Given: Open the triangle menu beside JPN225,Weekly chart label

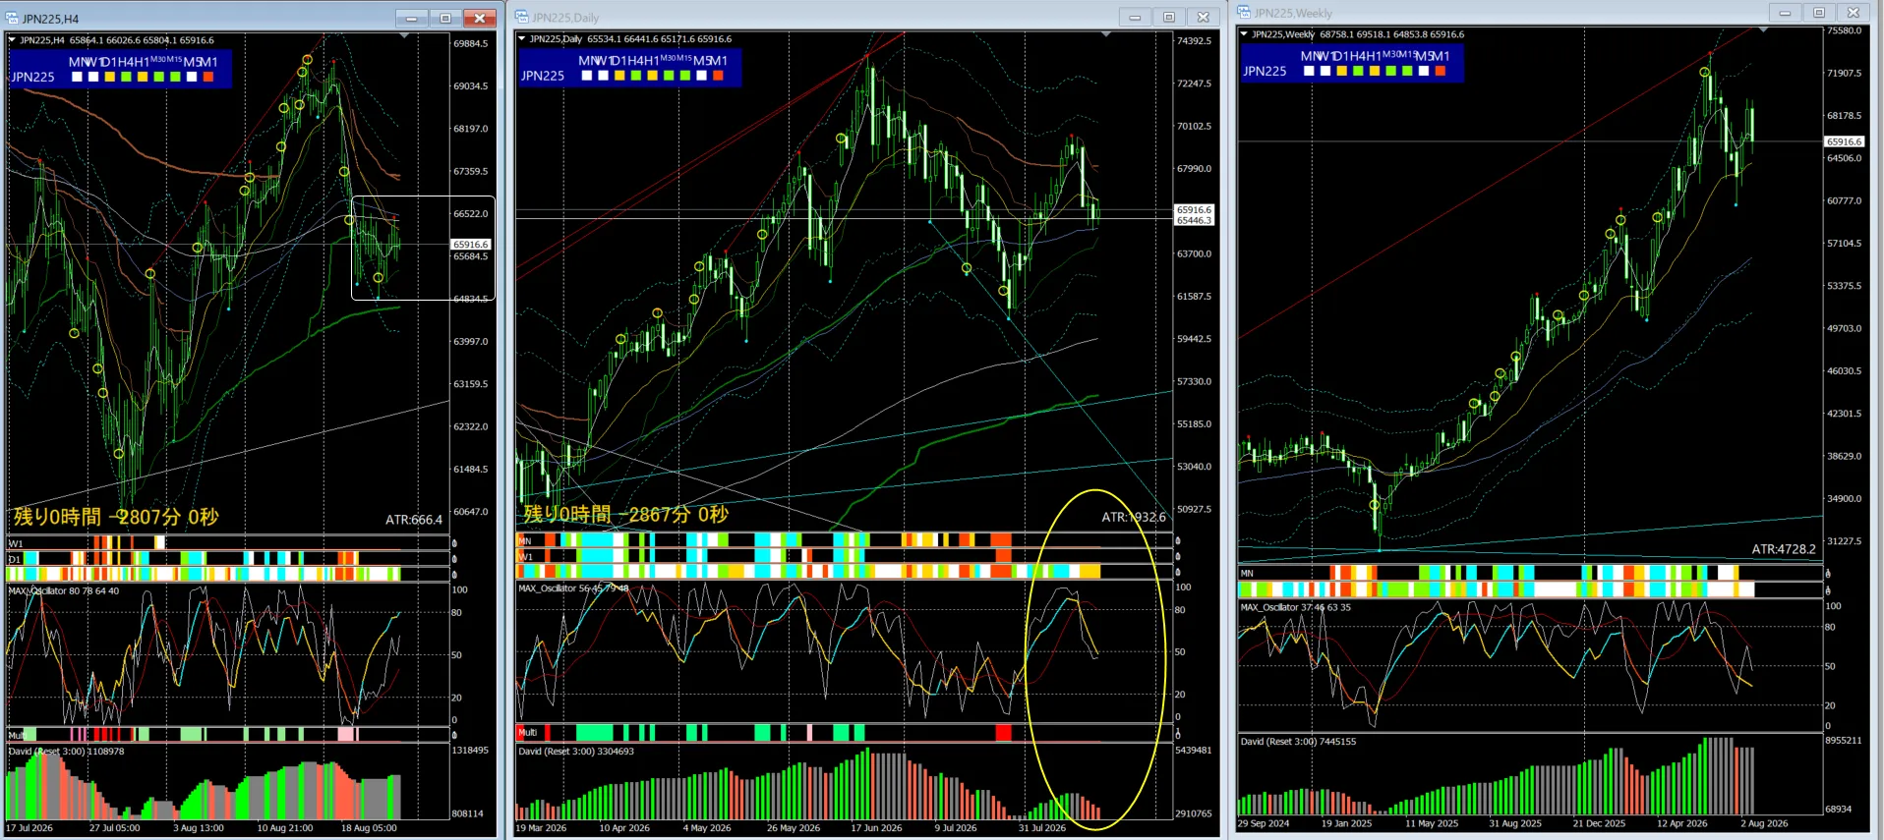Looking at the screenshot, I should tap(1244, 34).
